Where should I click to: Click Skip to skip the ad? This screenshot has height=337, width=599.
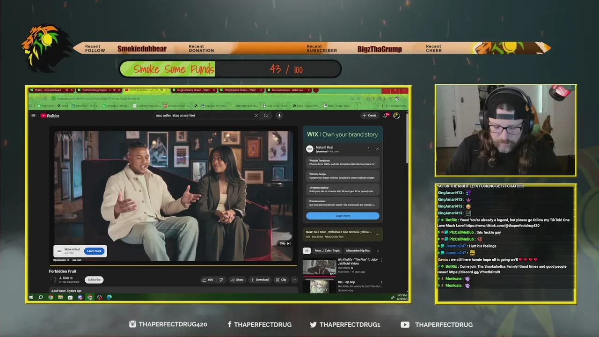tap(285, 243)
